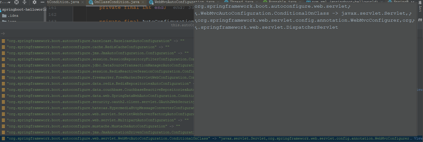Hide the project panel with the minimize dash
Image resolution: width=423 pixels, height=142 pixels.
pos(43,2)
